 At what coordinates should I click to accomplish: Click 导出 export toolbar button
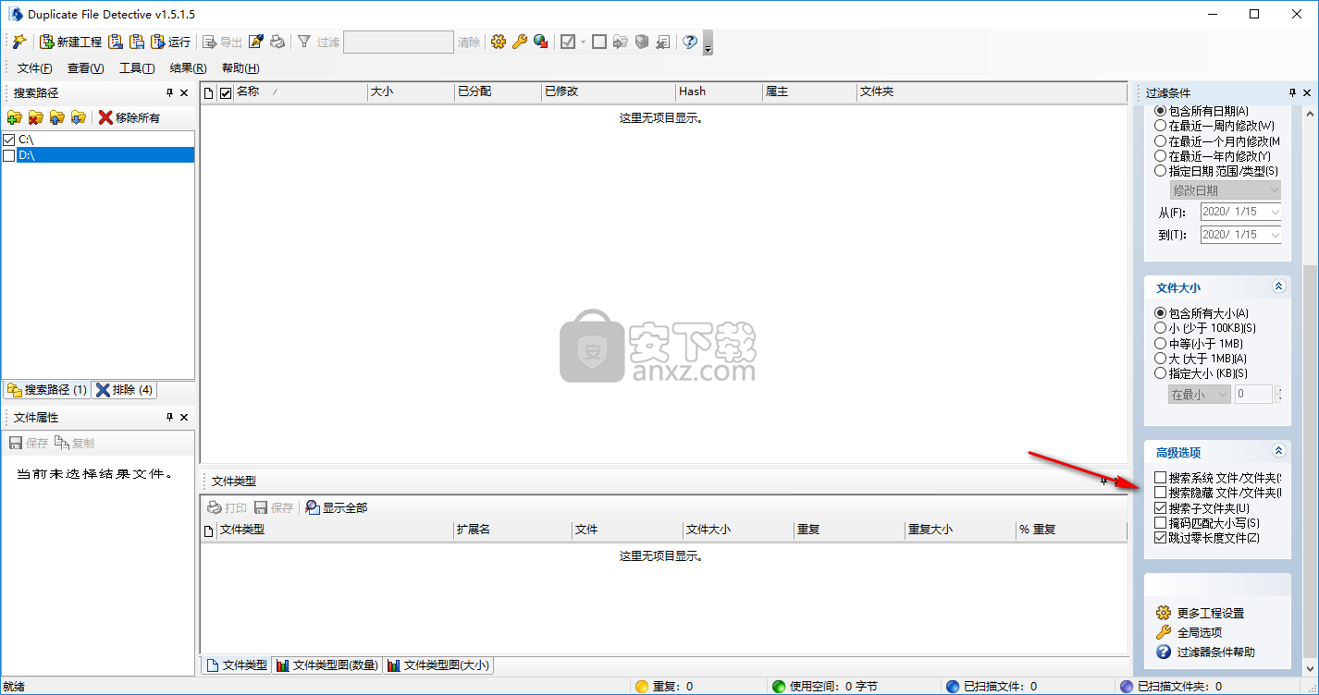[x=222, y=42]
